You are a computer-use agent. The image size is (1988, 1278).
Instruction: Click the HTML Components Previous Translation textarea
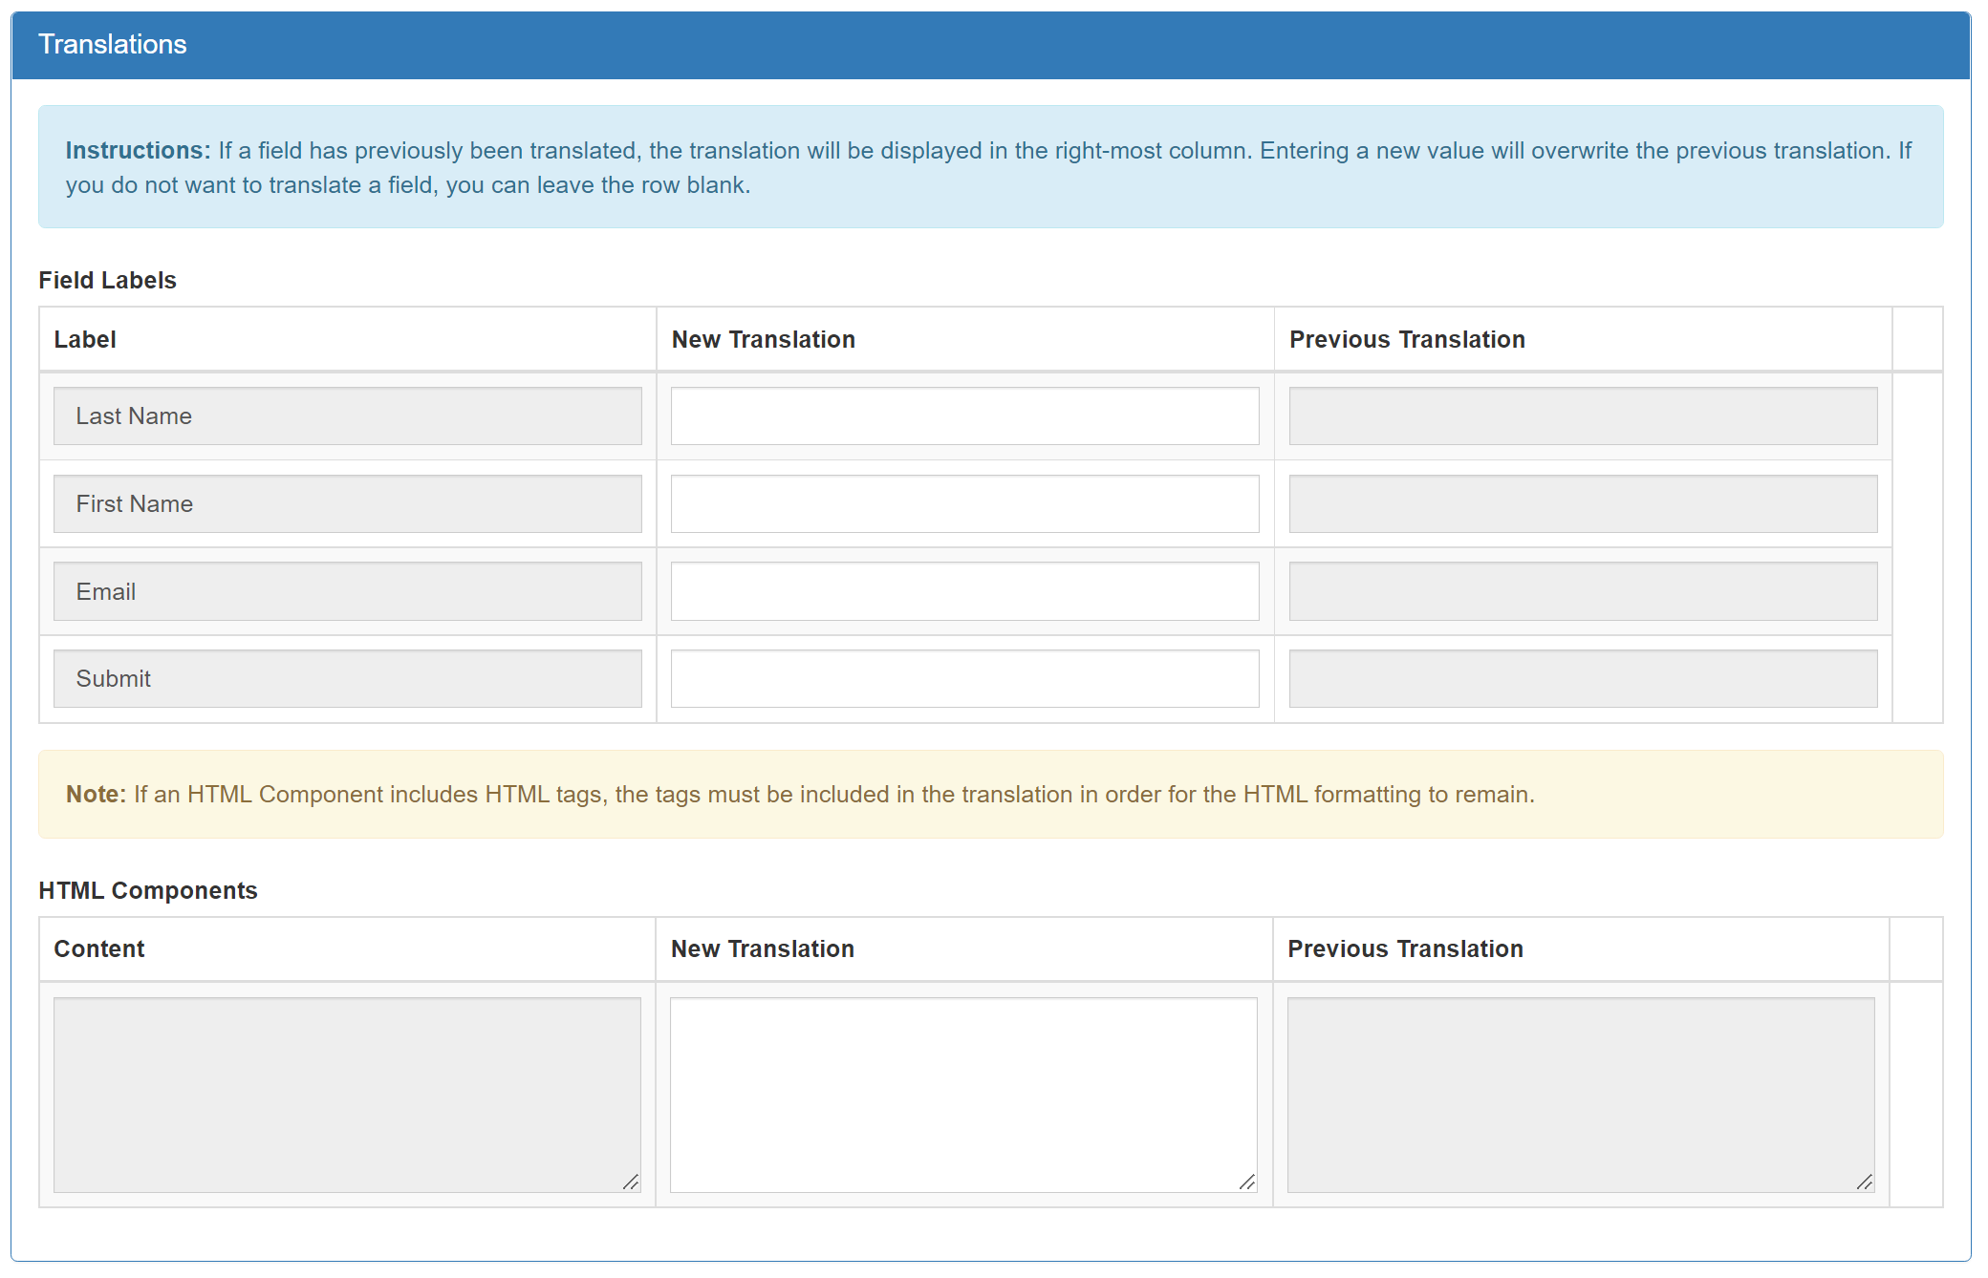pyautogui.click(x=1580, y=1094)
